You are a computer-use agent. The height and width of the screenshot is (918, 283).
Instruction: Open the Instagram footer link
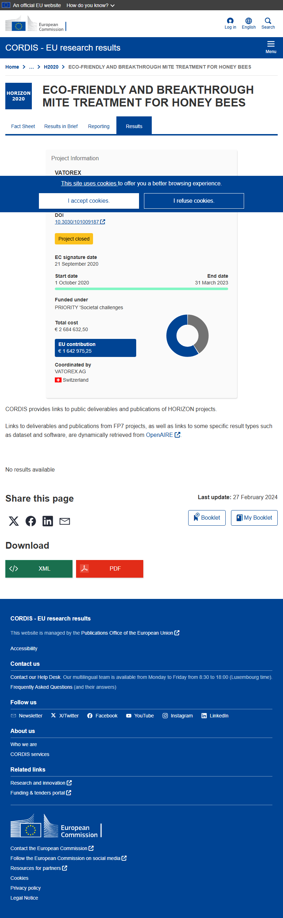tap(178, 715)
